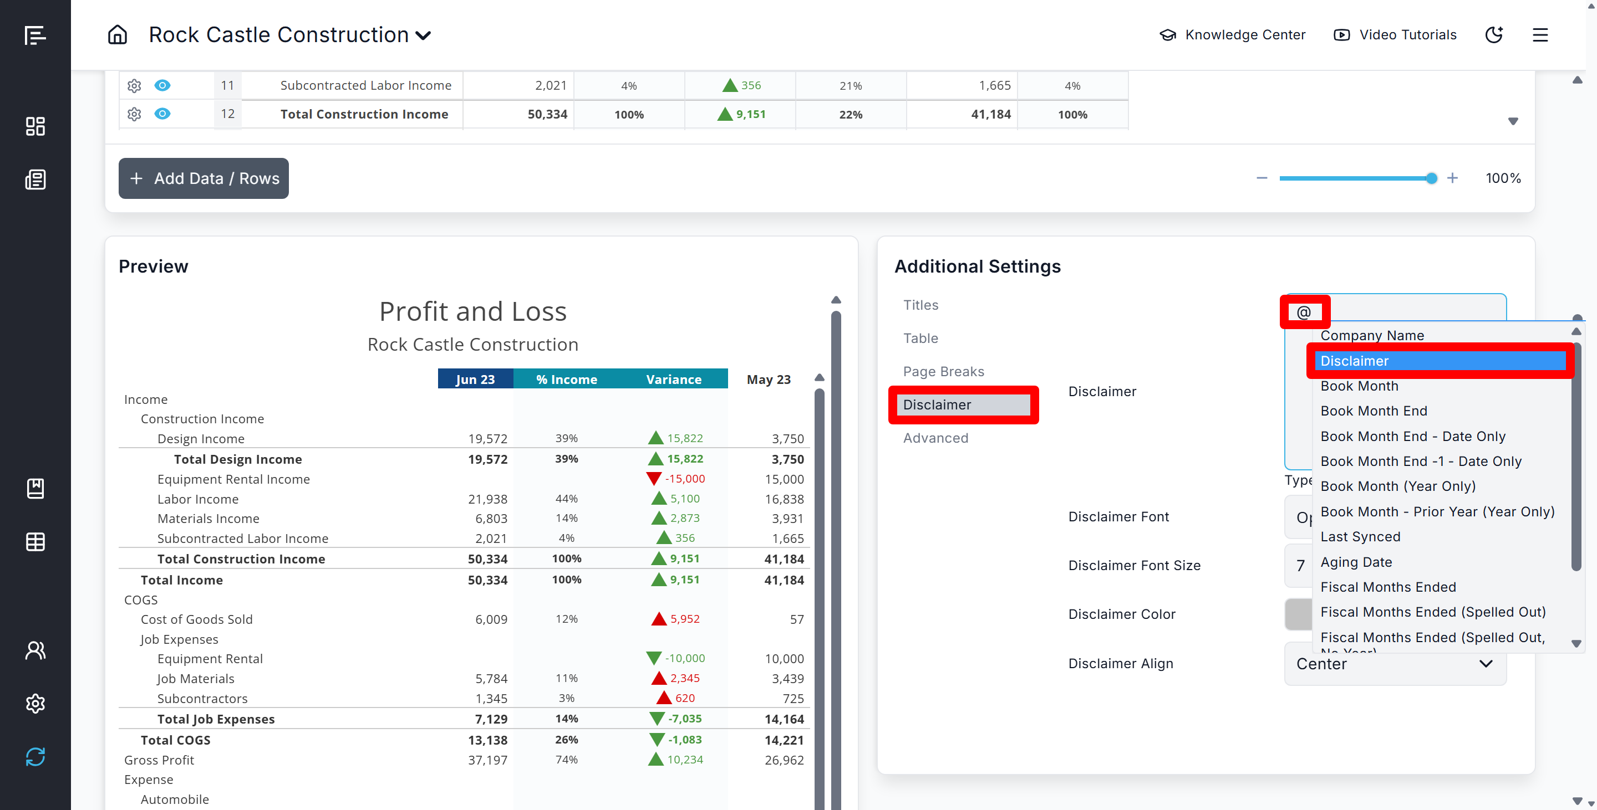Image resolution: width=1597 pixels, height=810 pixels.
Task: Click the zoom slider handle
Action: (x=1431, y=178)
